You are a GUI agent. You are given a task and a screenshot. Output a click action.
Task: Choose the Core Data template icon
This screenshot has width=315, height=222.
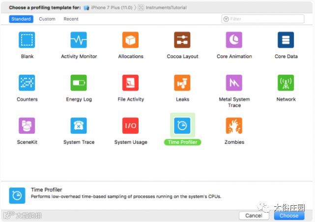(286, 40)
